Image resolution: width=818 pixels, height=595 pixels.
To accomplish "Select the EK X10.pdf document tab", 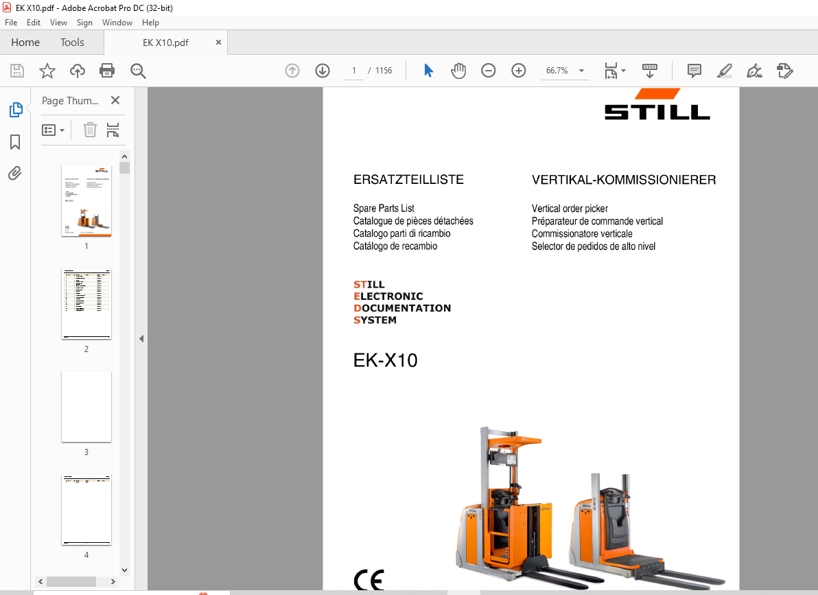I will pyautogui.click(x=165, y=43).
